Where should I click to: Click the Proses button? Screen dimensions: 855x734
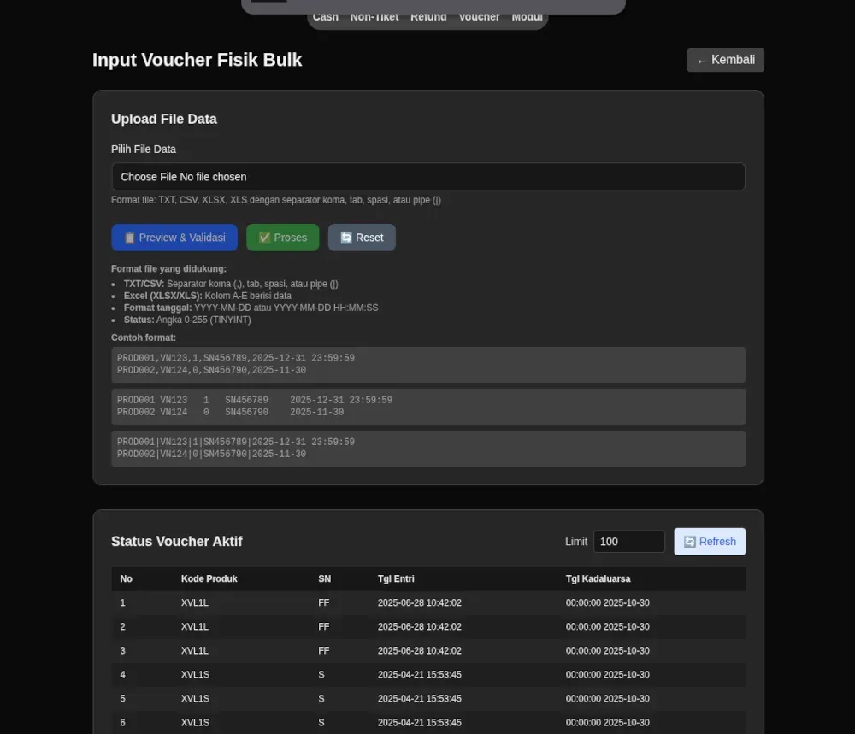[282, 238]
